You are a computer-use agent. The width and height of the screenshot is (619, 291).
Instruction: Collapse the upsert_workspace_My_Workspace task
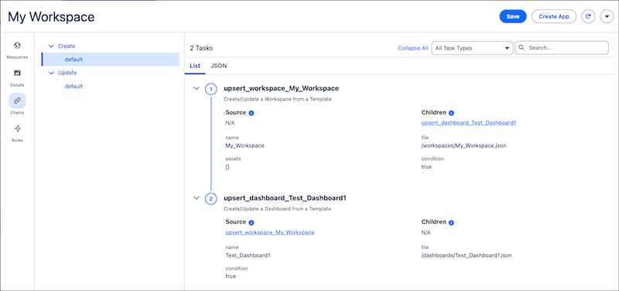coord(197,88)
